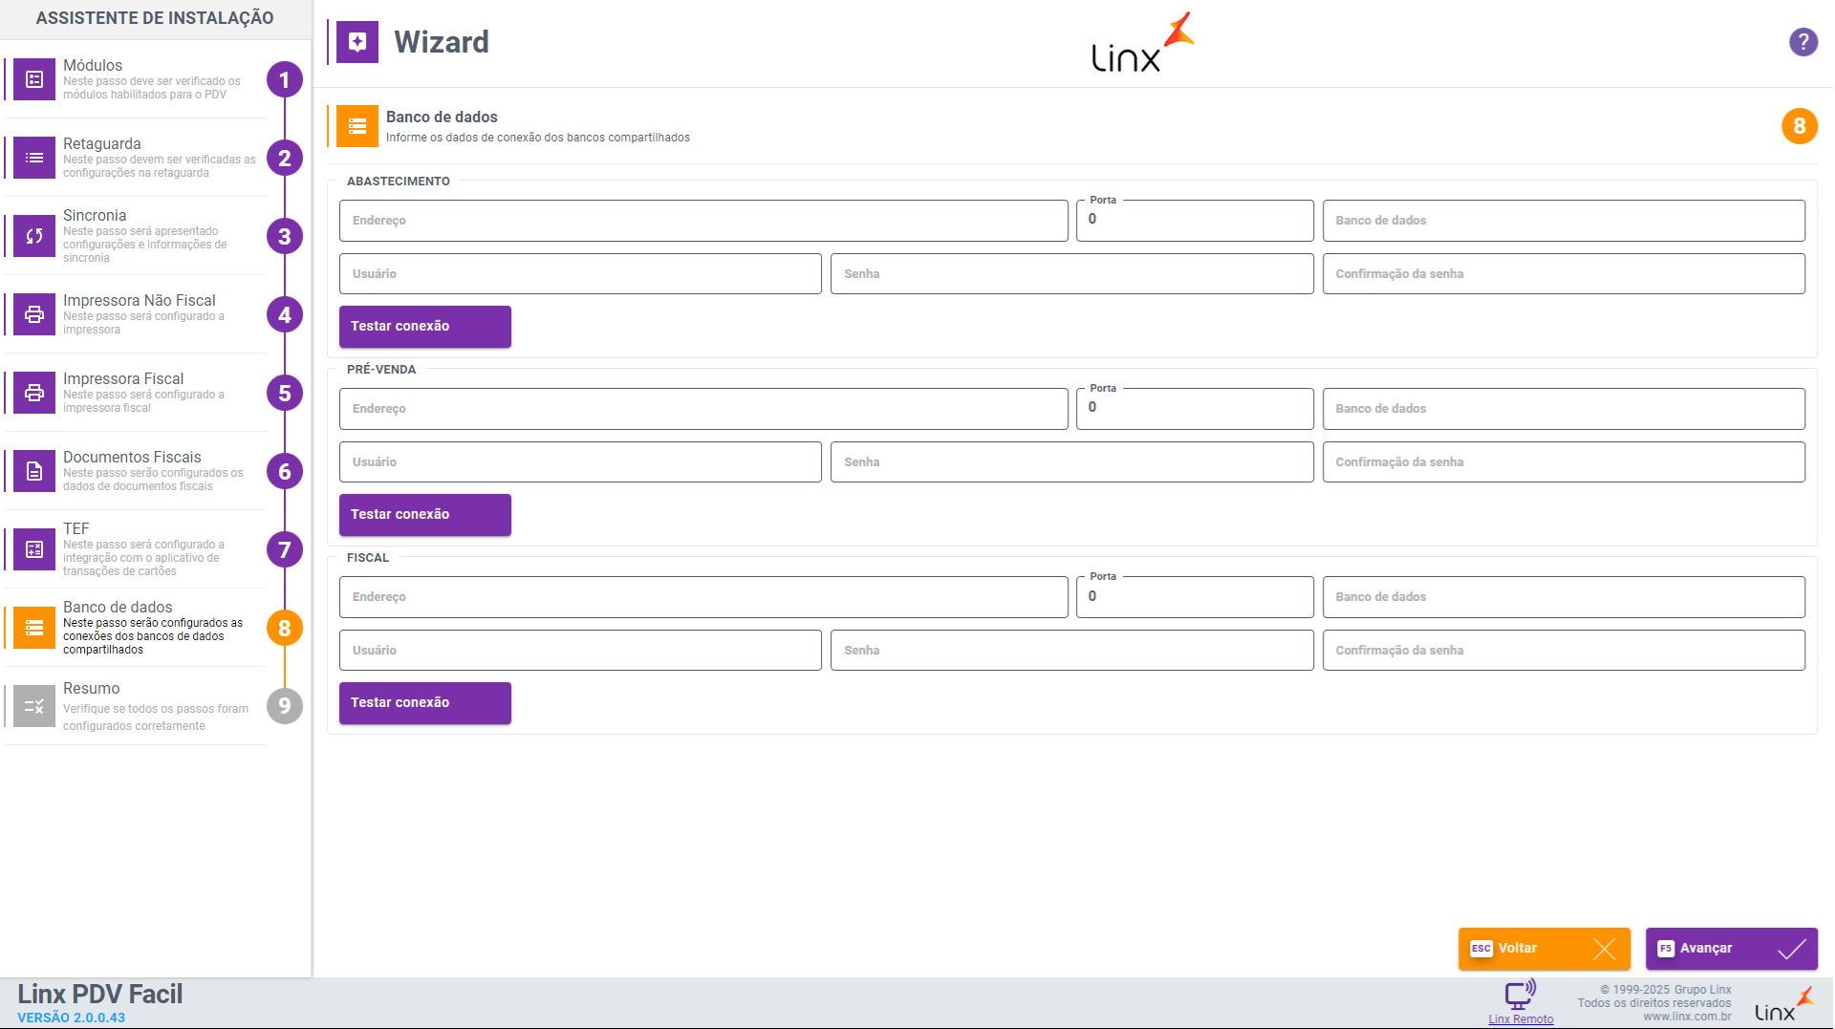This screenshot has height=1029, width=1835.
Task: Open the Linx Remoto link
Action: (x=1521, y=1019)
